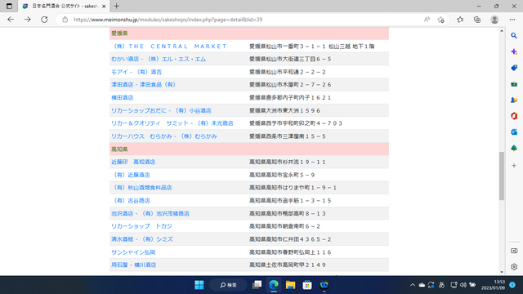Viewport: 523px width, 294px height.
Task: Open リカーショップおだに link
Action: (161, 111)
